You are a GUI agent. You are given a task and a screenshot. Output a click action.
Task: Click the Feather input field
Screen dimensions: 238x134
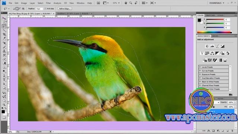pos(39,9)
